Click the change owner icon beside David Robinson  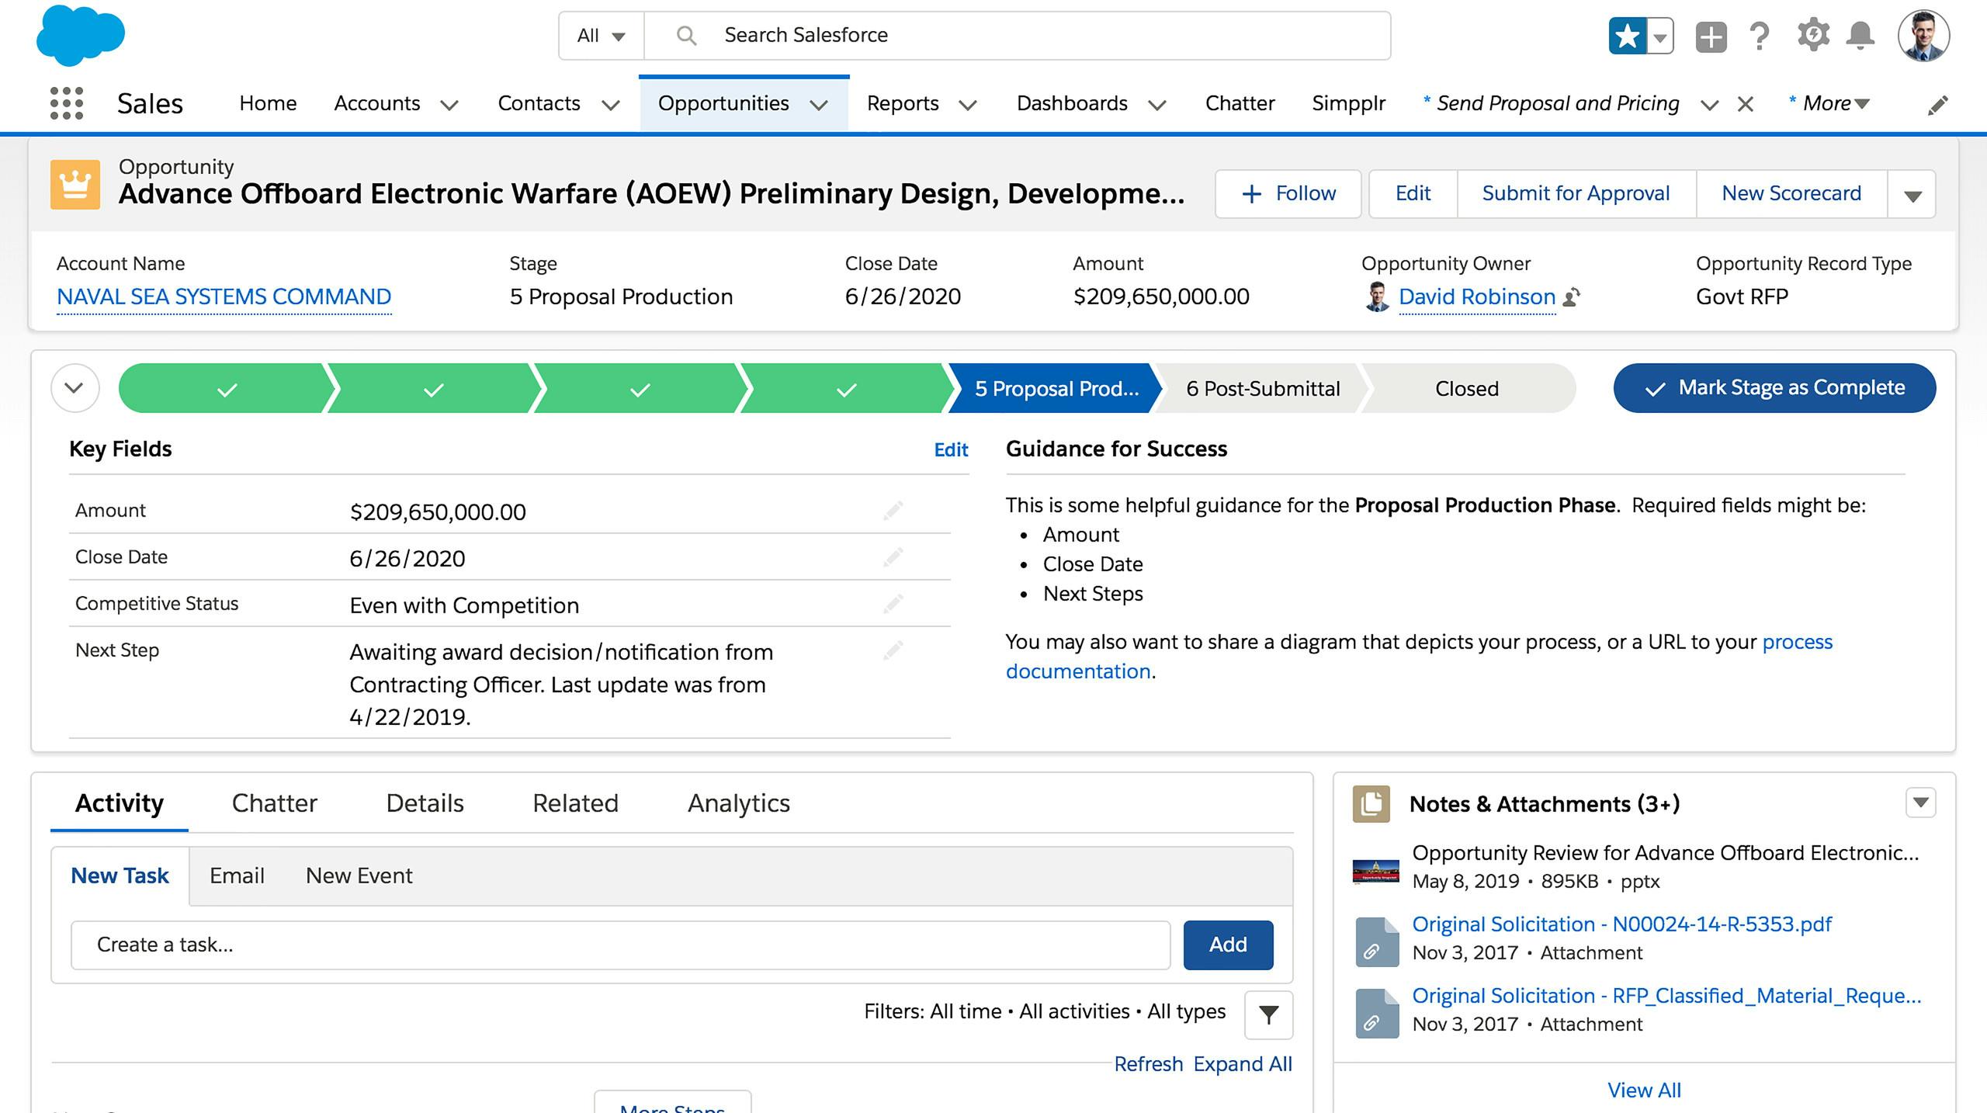1573,296
